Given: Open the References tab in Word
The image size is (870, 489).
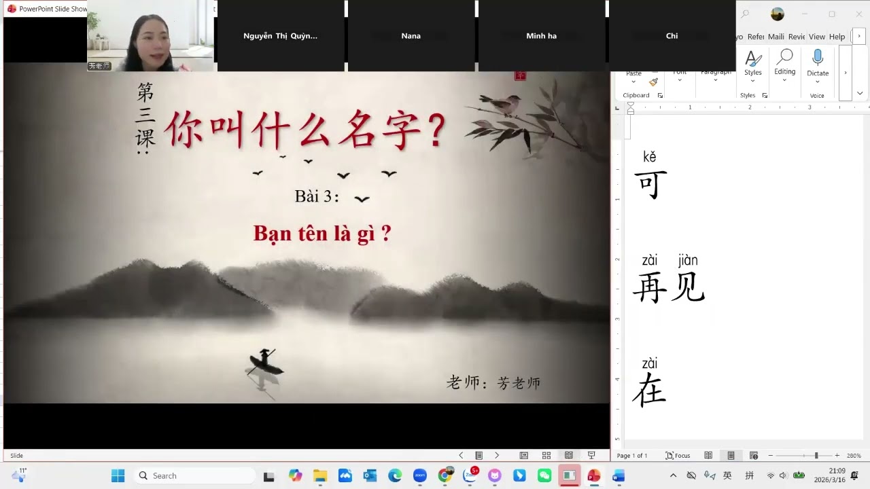Looking at the screenshot, I should pyautogui.click(x=755, y=37).
